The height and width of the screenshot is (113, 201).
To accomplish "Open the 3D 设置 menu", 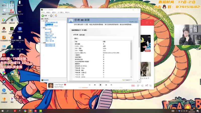I will 61,12.
